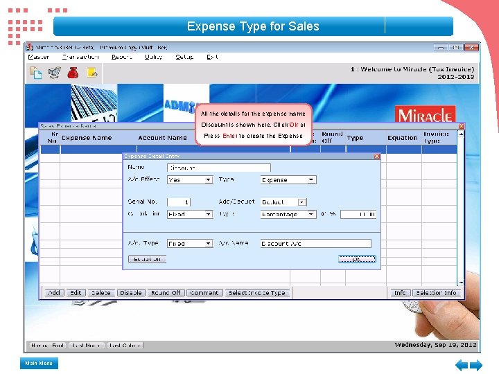Click the Round Off column header
Image resolution: width=499 pixels, height=374 pixels.
[332, 137]
